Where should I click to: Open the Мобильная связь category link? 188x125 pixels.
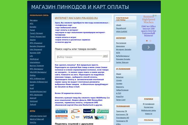(x=149, y=110)
